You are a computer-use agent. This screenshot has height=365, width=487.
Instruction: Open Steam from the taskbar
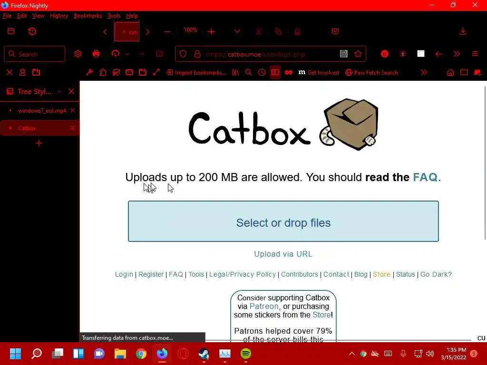click(x=204, y=354)
